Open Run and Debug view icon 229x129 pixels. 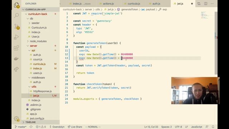click(x=16, y=37)
